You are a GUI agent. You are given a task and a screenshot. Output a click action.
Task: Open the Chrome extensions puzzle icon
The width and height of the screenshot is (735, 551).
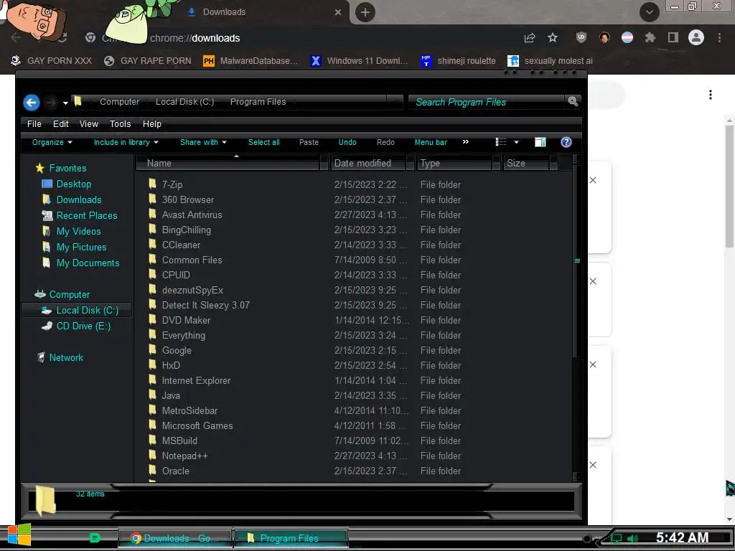click(650, 38)
